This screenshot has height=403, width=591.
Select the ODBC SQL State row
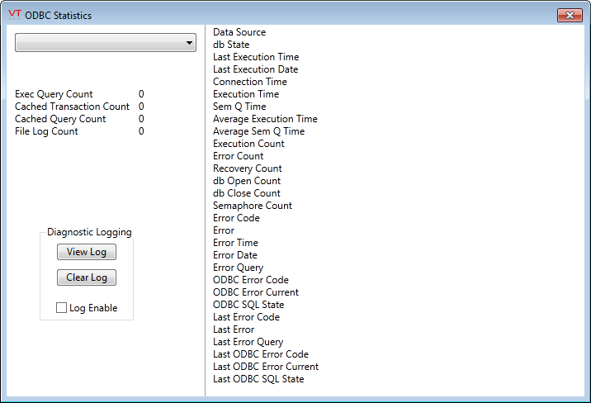pyautogui.click(x=248, y=305)
